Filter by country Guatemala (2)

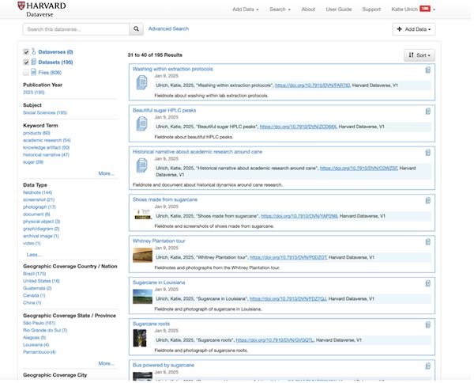pos(37,288)
